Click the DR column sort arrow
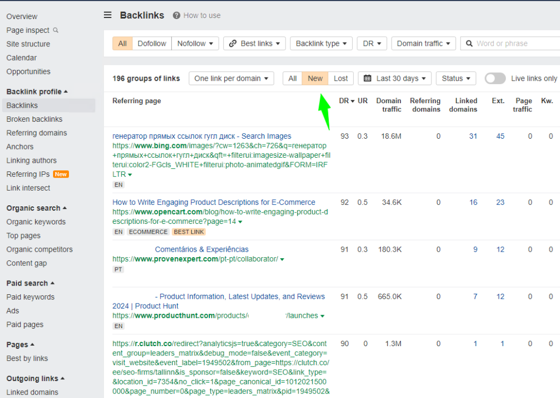560x398 pixels. [x=352, y=101]
